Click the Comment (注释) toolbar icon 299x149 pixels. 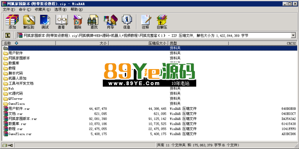tap(145, 22)
